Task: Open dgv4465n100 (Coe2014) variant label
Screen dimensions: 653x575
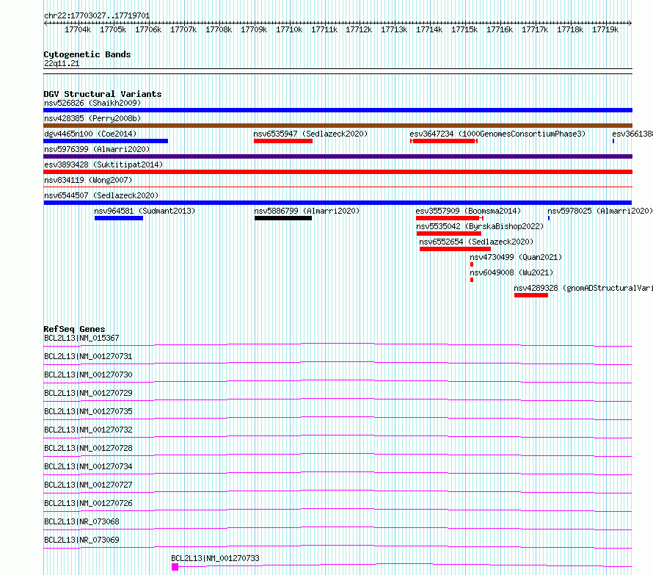Action: (90, 134)
